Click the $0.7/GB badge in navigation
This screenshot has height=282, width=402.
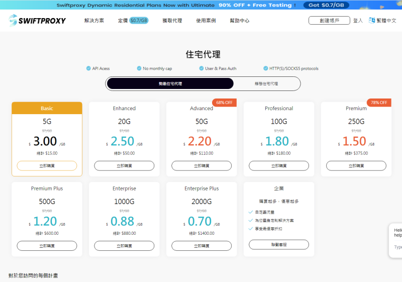[x=139, y=21]
